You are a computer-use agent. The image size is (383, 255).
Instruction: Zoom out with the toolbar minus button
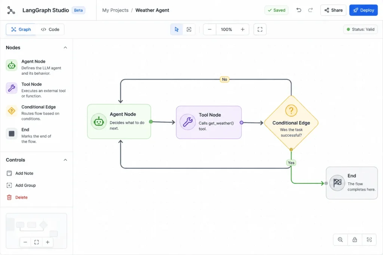[209, 29]
